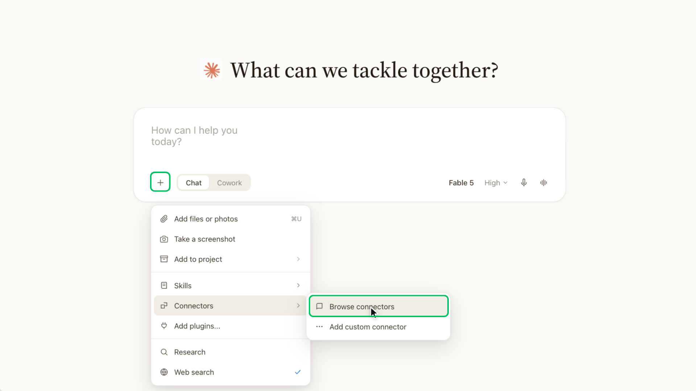696x391 pixels.
Task: Expand the Add to project submenu arrow
Action: click(x=298, y=259)
